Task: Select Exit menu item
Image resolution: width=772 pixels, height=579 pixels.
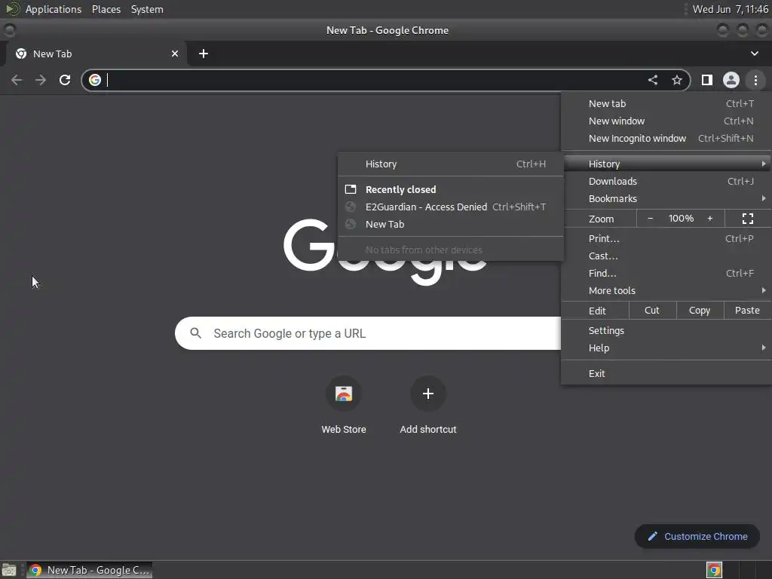Action: point(666,374)
